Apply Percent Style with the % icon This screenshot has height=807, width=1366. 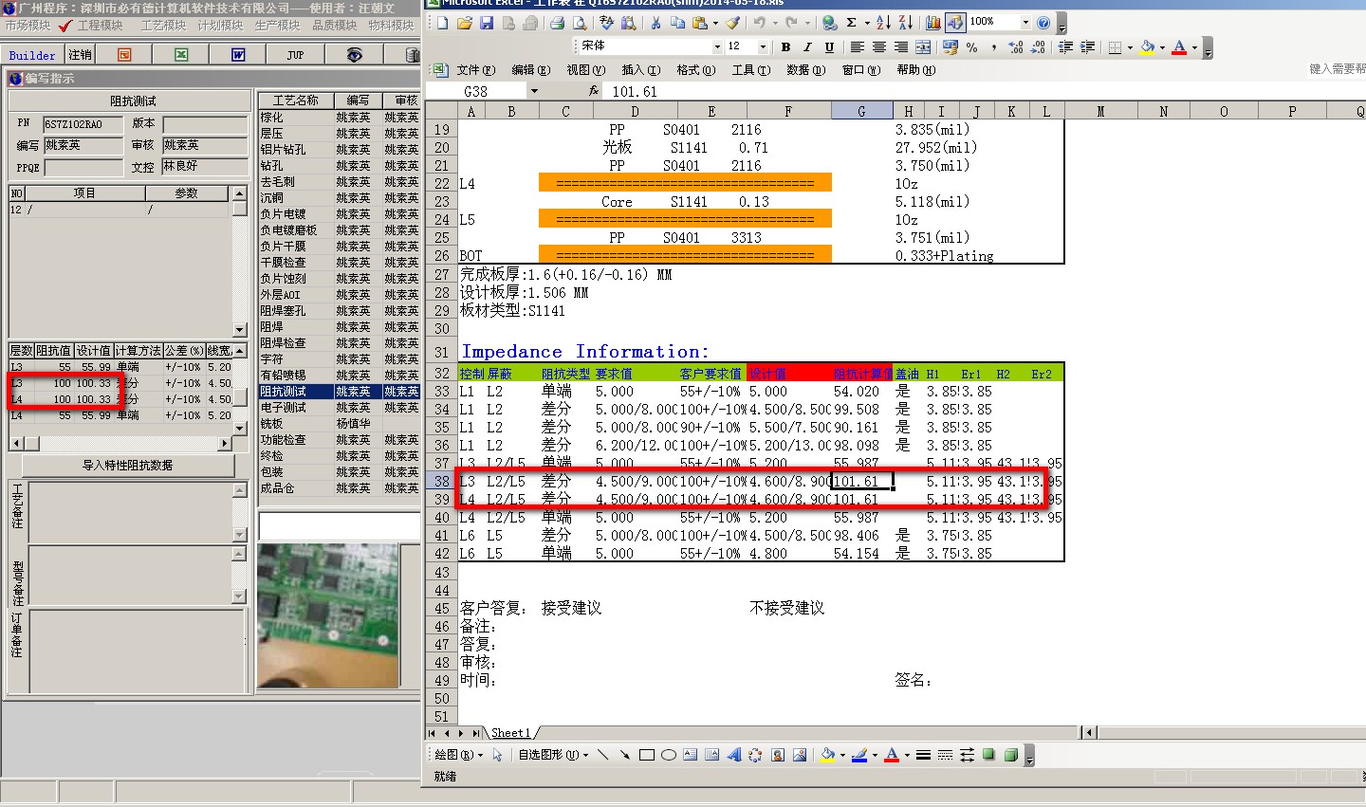pyautogui.click(x=972, y=47)
